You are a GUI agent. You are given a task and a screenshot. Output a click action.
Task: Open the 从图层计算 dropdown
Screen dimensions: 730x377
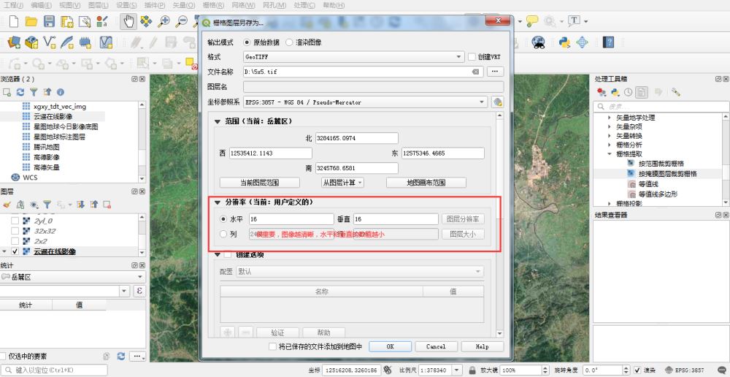[x=343, y=183]
